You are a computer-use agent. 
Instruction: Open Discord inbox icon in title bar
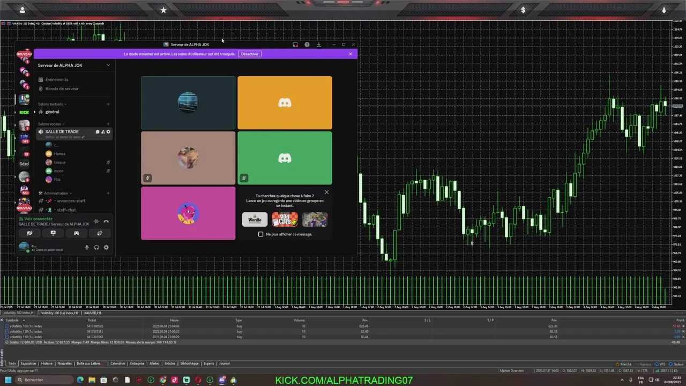[295, 44]
